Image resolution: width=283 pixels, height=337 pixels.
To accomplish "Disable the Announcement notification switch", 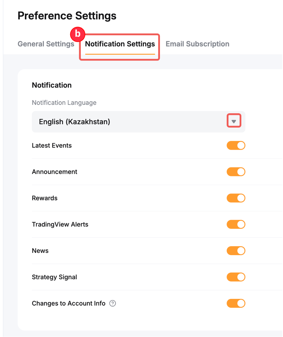I will (236, 172).
